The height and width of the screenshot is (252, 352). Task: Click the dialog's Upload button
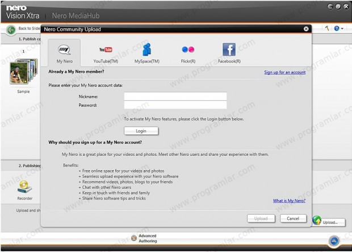click(261, 218)
